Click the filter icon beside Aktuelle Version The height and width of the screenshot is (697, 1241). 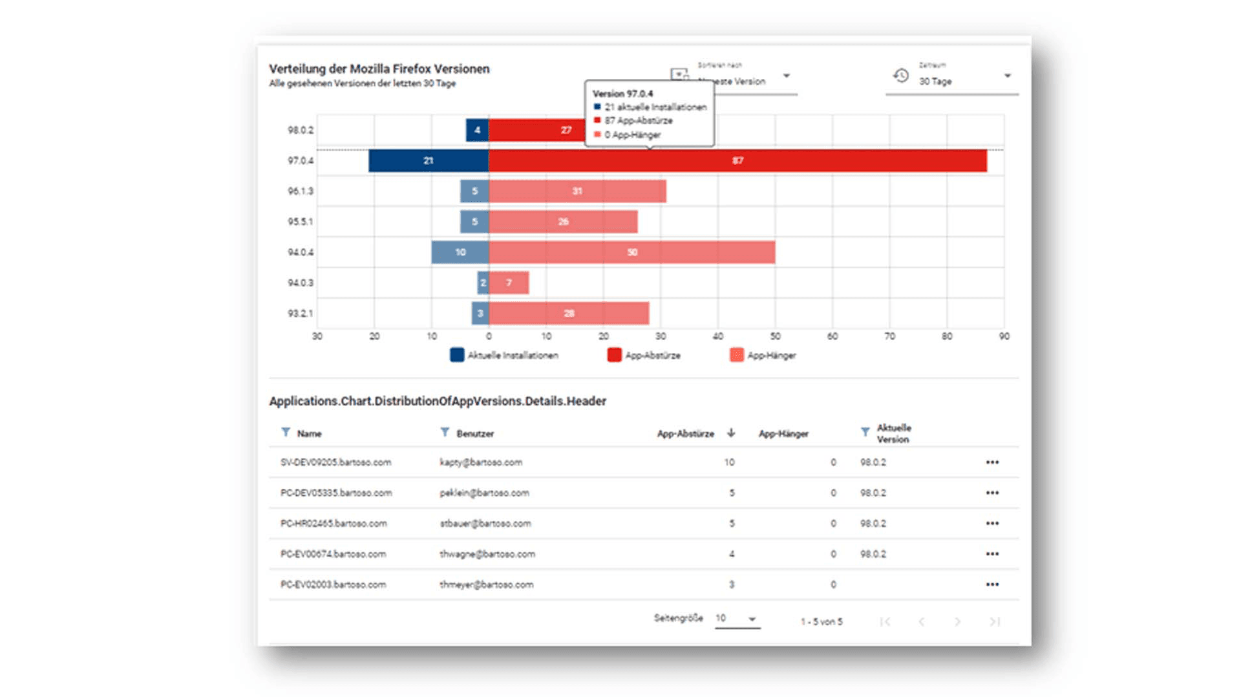click(x=865, y=432)
